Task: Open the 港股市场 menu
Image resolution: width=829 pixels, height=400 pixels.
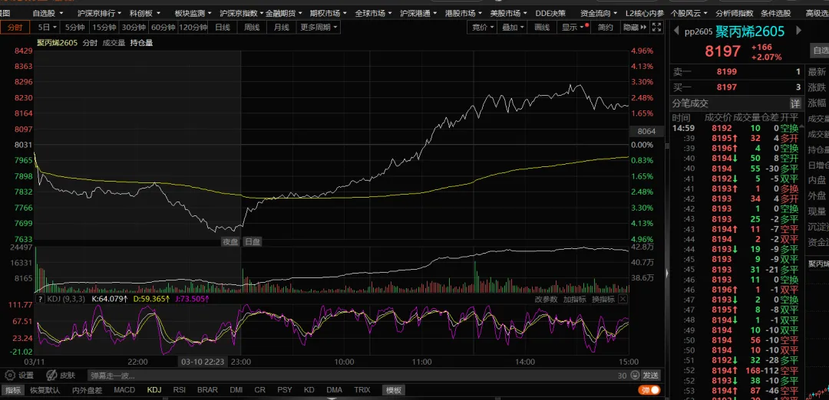Action: 464,13
